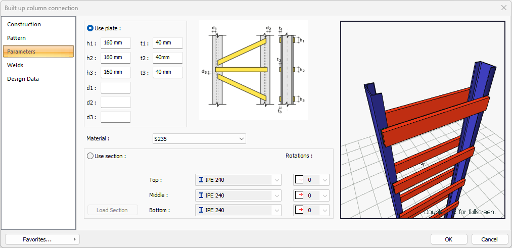Click the h3 input field
This screenshot has height=248, width=512.
click(x=116, y=72)
